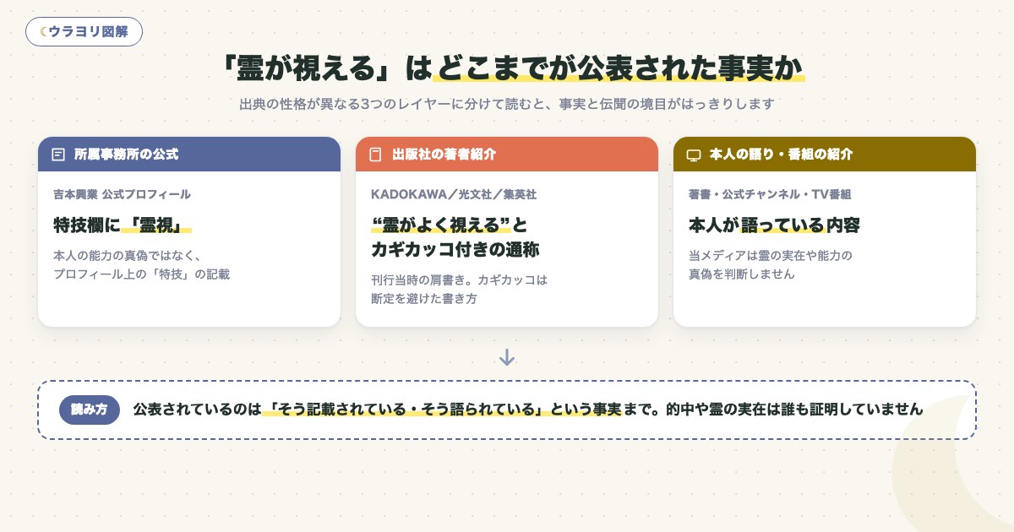The image size is (1014, 532).
Task: Click the heading 特技欄に「霊視」
Action: (123, 225)
